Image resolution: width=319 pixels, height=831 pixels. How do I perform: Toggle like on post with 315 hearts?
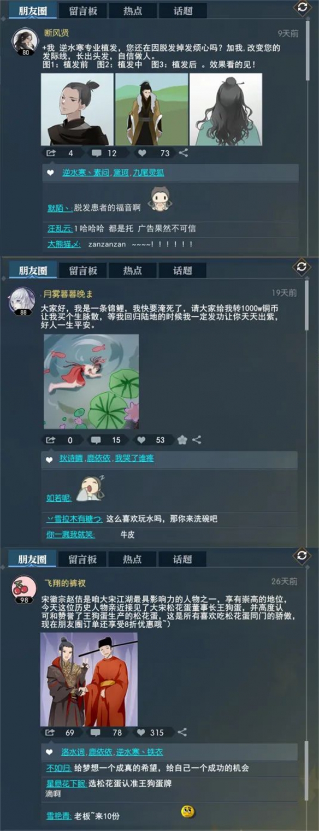pos(141,732)
